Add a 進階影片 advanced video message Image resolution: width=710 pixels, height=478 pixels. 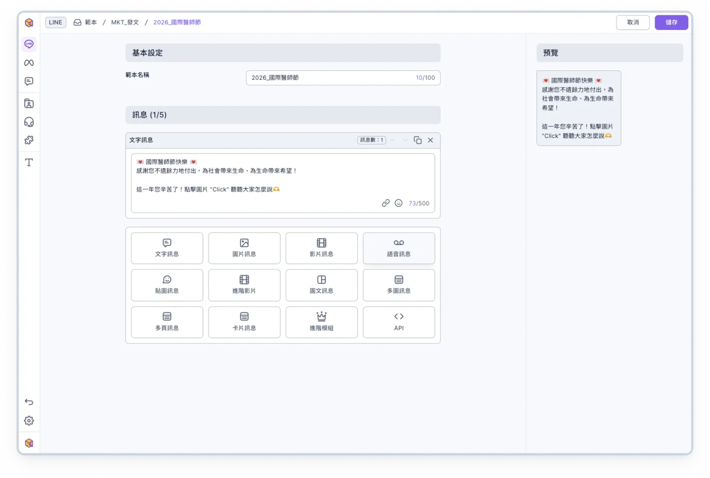(x=244, y=285)
